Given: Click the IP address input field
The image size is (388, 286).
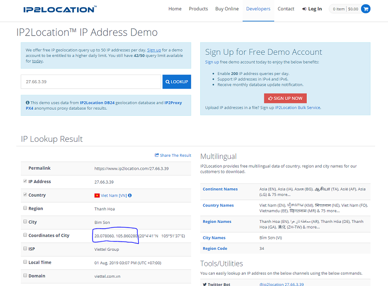Looking at the screenshot, I should [x=92, y=82].
